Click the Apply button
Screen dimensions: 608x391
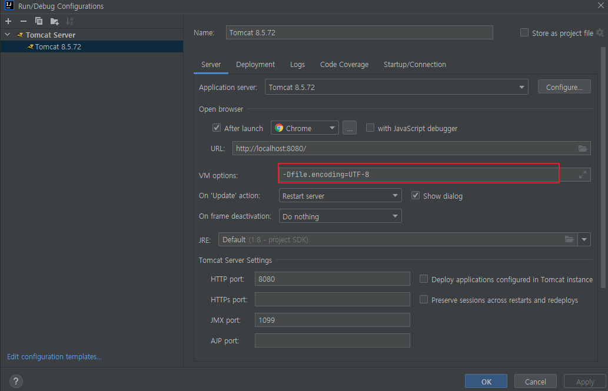[584, 382]
